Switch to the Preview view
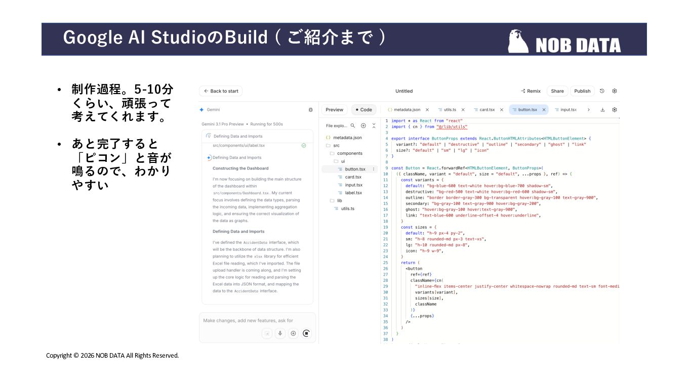The height and width of the screenshot is (387, 689). (335, 110)
